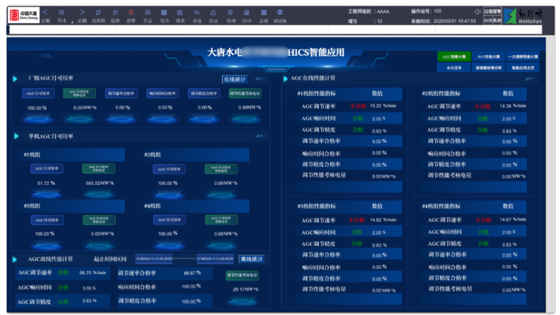
Task: Click #1机组 value 51.72 %
Action: coord(45,183)
